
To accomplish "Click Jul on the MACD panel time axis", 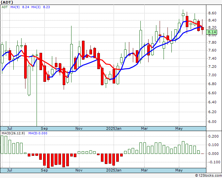I will [9, 170].
